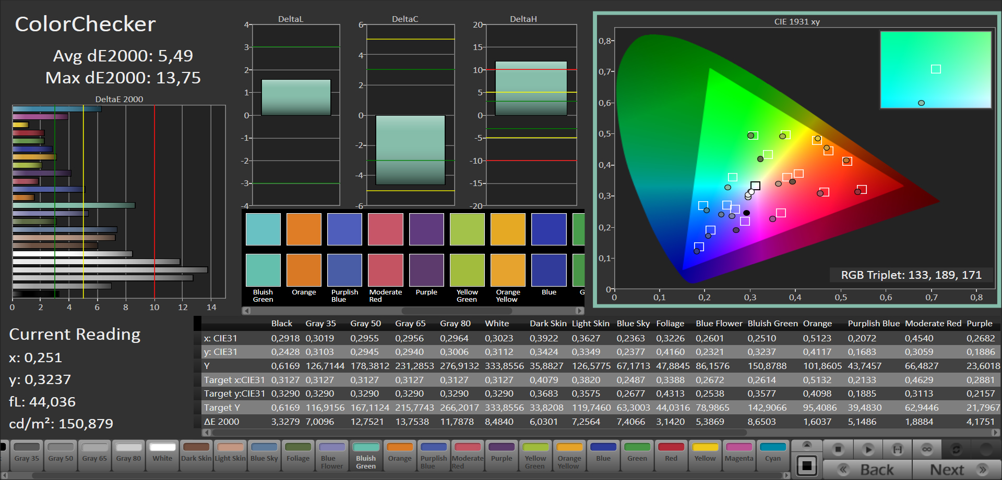Click the right arrow of the swatch comparison scrollbar
The height and width of the screenshot is (480, 1002).
(580, 311)
